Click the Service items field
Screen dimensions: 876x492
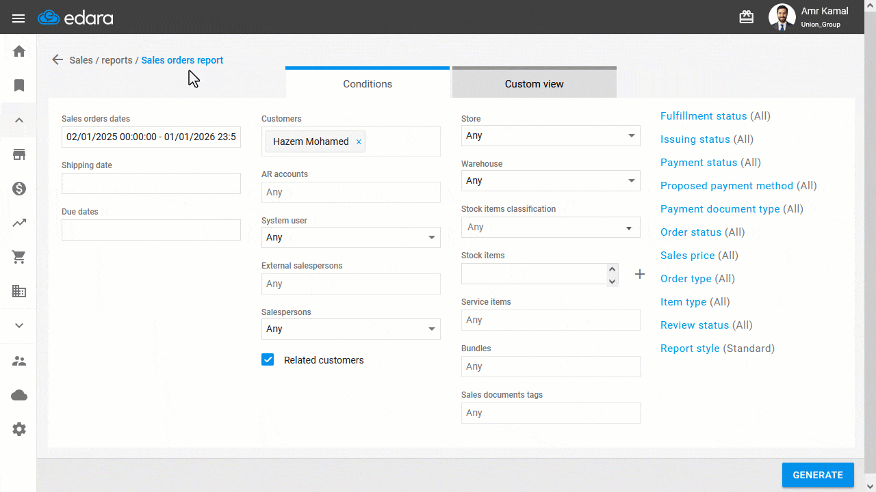[551, 320]
